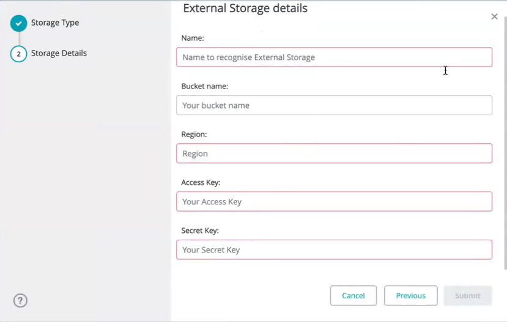
Task: Click the step 2 circle icon
Action: (x=19, y=54)
